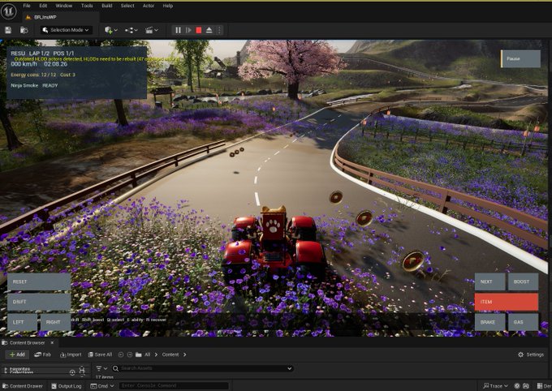Viewport: 552px width, 391px height.
Task: Select the Content breadcrumb
Action: coord(170,354)
